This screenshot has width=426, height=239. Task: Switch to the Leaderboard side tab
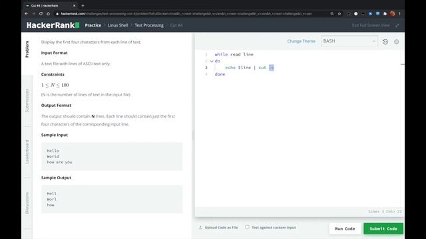[x=27, y=152]
